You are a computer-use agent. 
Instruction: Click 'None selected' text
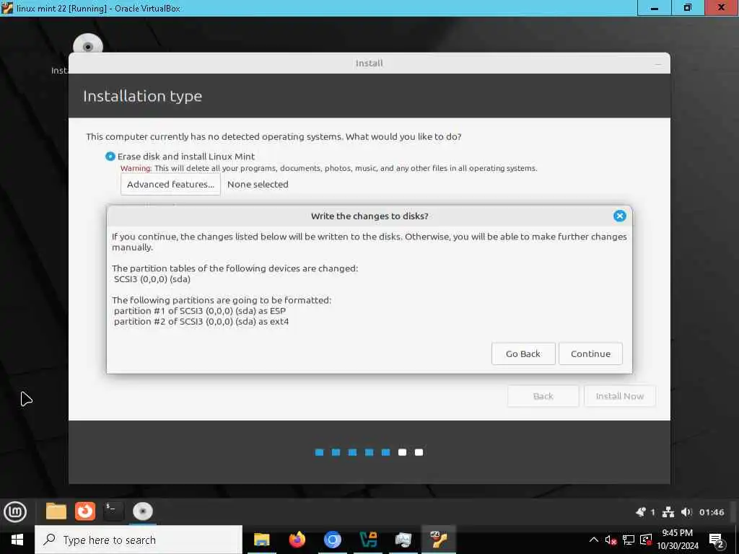pos(258,184)
